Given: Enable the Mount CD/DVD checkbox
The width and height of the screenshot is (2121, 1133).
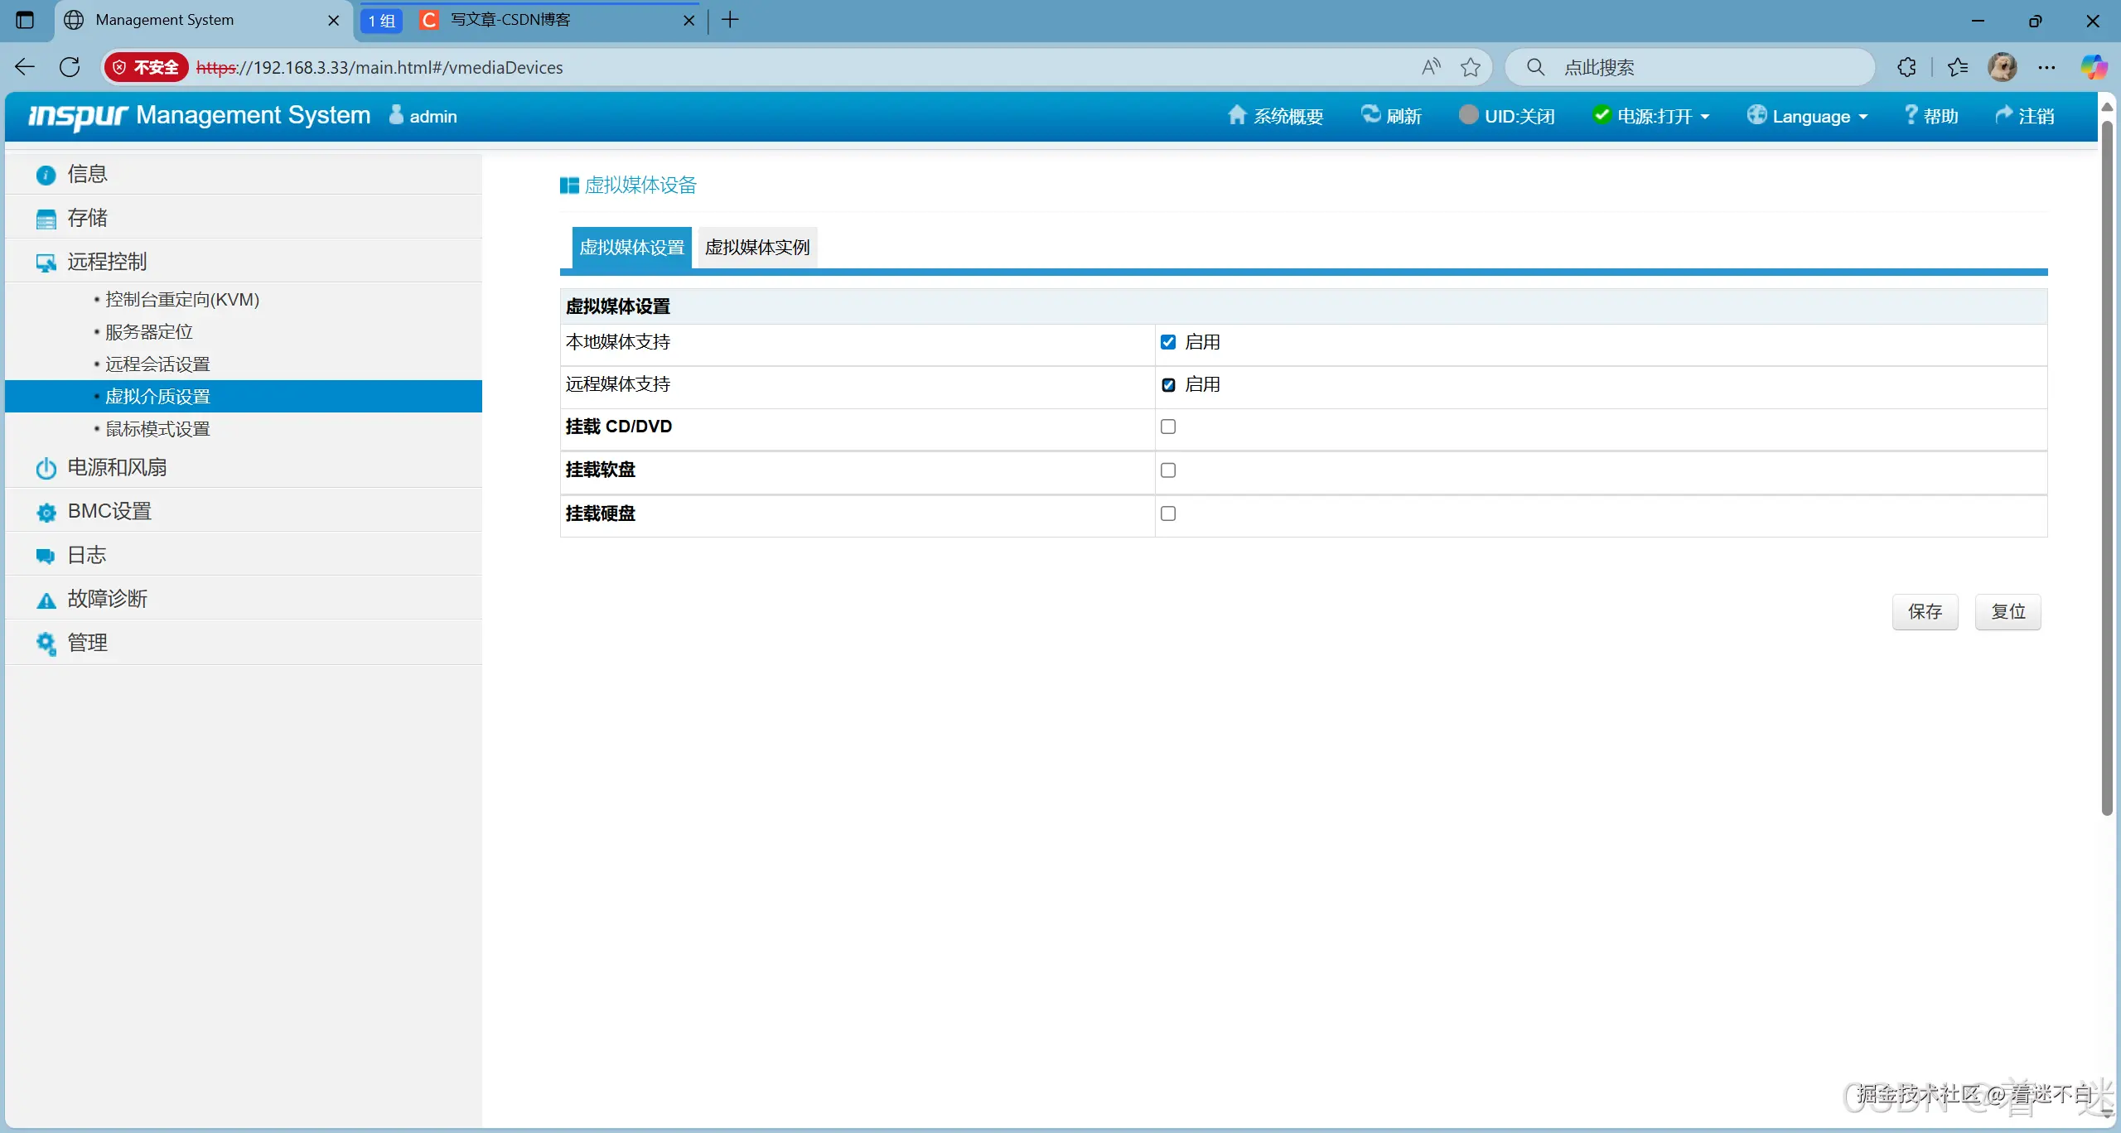Looking at the screenshot, I should click(1168, 427).
